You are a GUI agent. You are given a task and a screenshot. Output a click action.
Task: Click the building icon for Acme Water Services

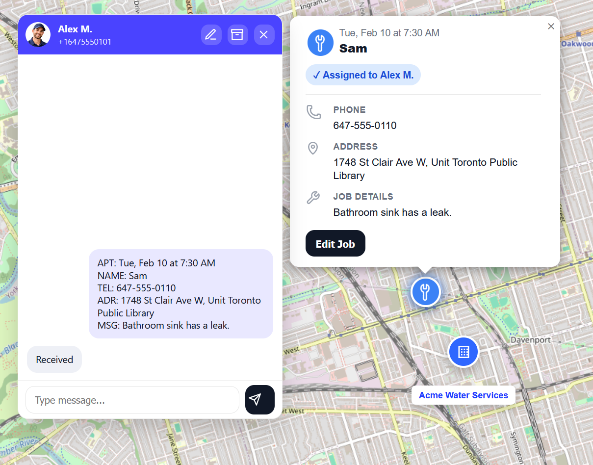pos(463,352)
